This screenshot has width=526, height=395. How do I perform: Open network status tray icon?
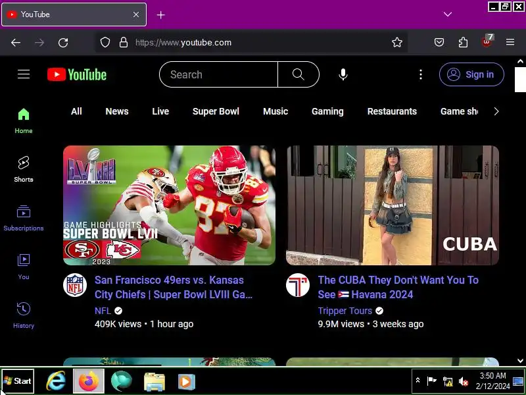pyautogui.click(x=448, y=382)
